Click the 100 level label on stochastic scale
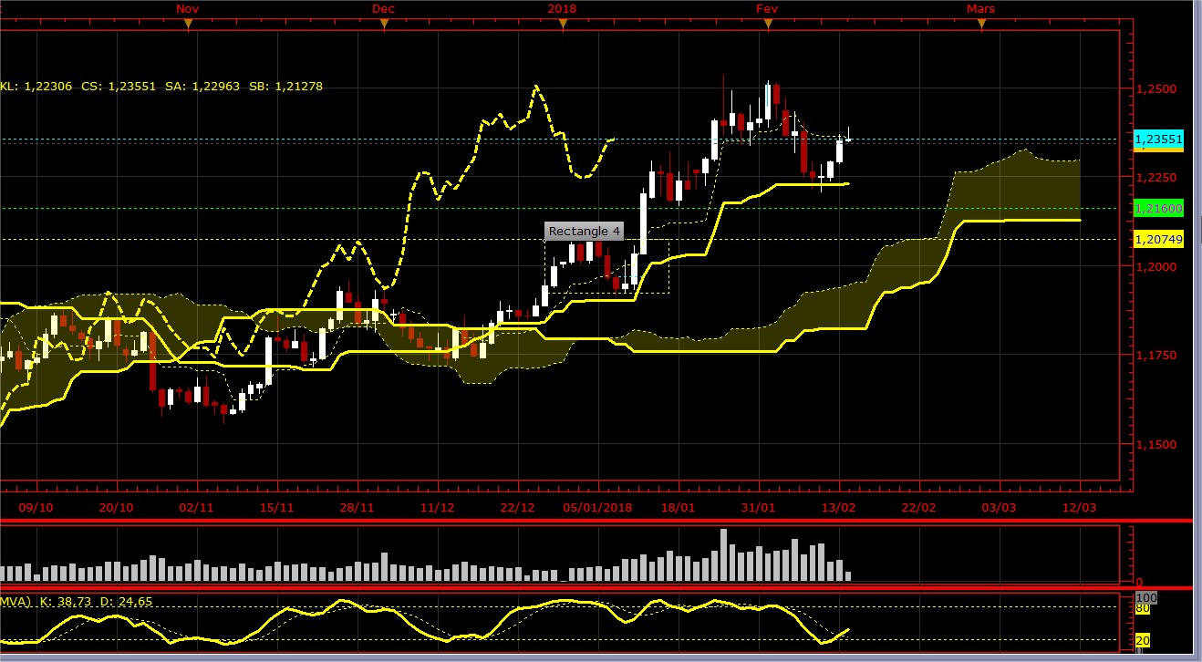 point(1146,598)
